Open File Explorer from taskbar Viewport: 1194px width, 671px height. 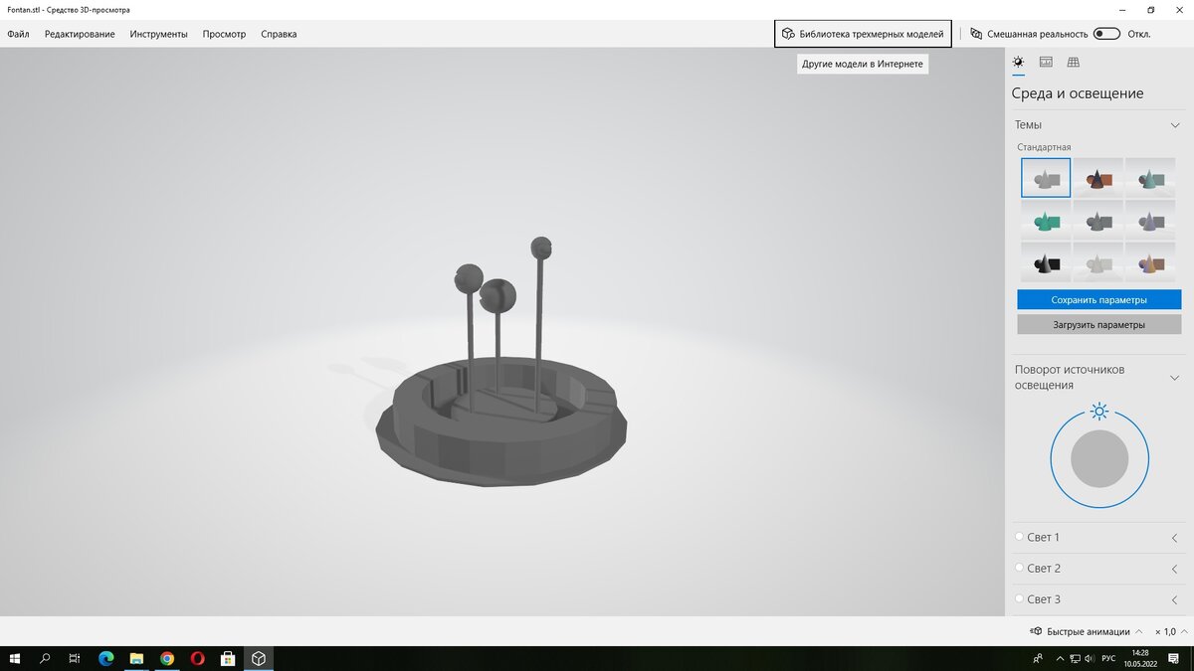click(x=136, y=658)
